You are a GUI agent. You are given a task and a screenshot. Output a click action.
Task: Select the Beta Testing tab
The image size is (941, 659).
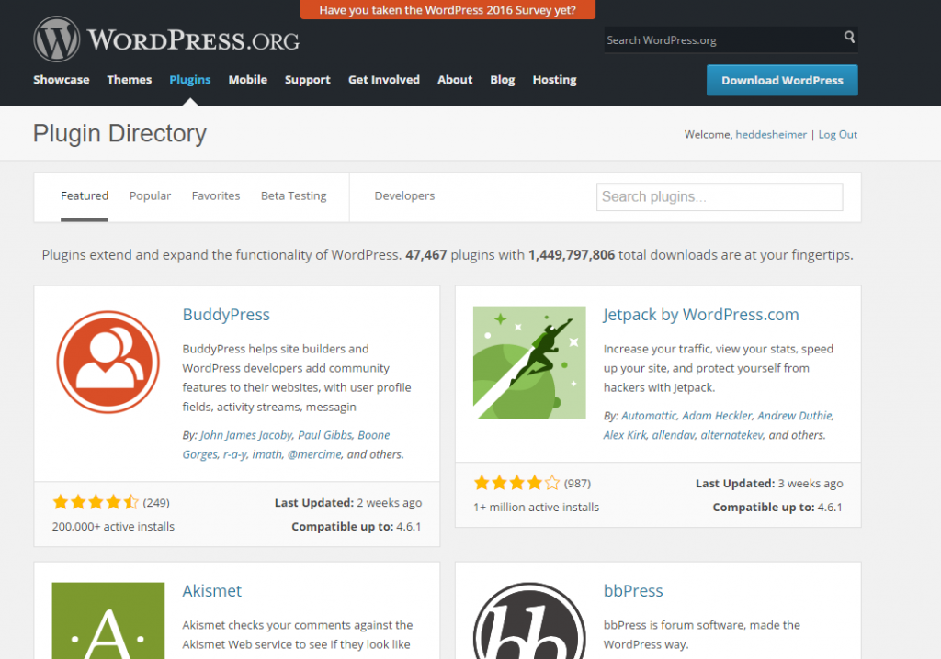coord(293,196)
